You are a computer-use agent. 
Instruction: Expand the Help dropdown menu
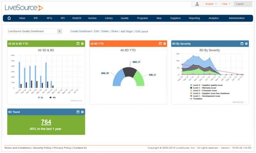[226, 4]
